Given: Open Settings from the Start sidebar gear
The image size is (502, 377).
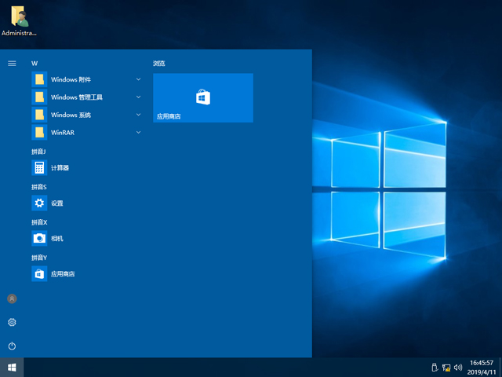Looking at the screenshot, I should (x=12, y=322).
